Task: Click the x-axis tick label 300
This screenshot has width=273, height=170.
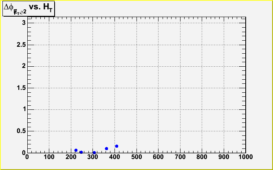Action: [x=92, y=157]
